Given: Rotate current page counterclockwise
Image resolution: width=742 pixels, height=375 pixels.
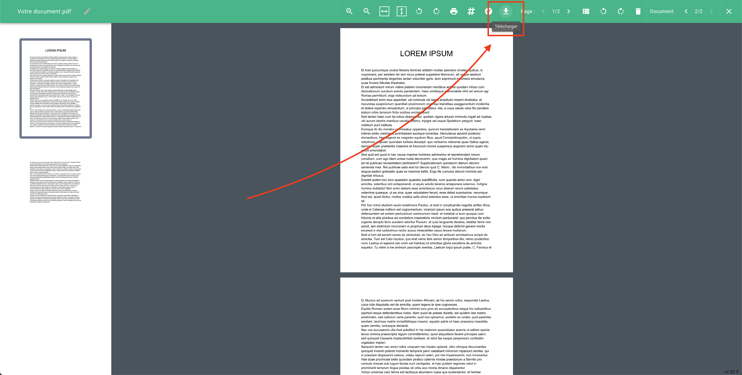Looking at the screenshot, I should (x=603, y=11).
